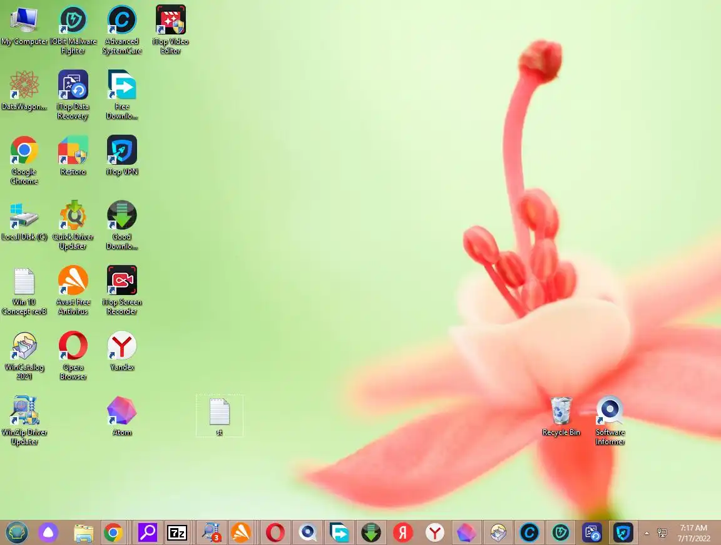Open Free Download desktop shortcut
Image resolution: width=721 pixels, height=545 pixels.
(x=122, y=96)
